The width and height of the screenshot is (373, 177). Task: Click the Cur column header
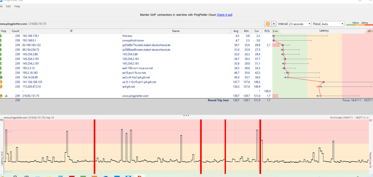click(x=257, y=31)
